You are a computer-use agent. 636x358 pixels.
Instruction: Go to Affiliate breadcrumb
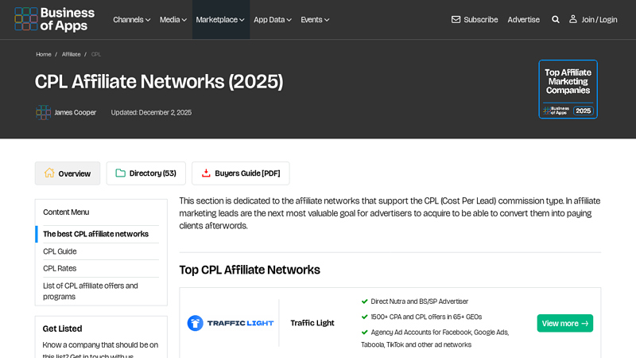click(71, 54)
